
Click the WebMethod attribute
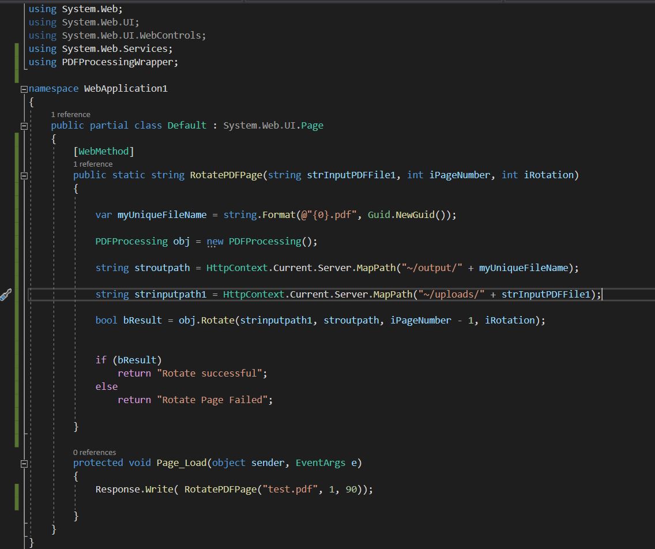[103, 151]
